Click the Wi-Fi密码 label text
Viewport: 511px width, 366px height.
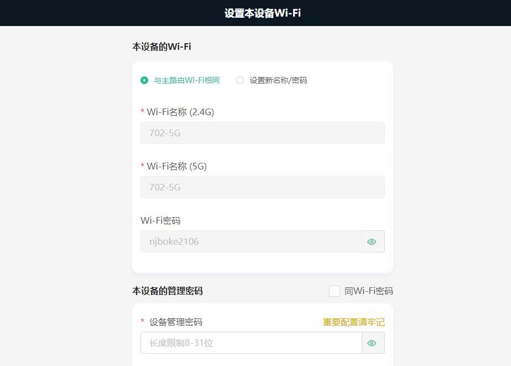pos(160,220)
